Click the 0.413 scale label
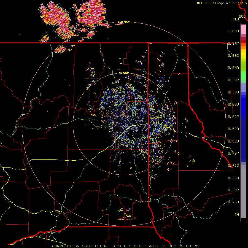 233,166
